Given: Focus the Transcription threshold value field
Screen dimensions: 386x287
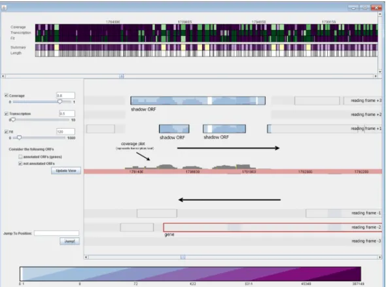Looking at the screenshot, I should pyautogui.click(x=67, y=114).
